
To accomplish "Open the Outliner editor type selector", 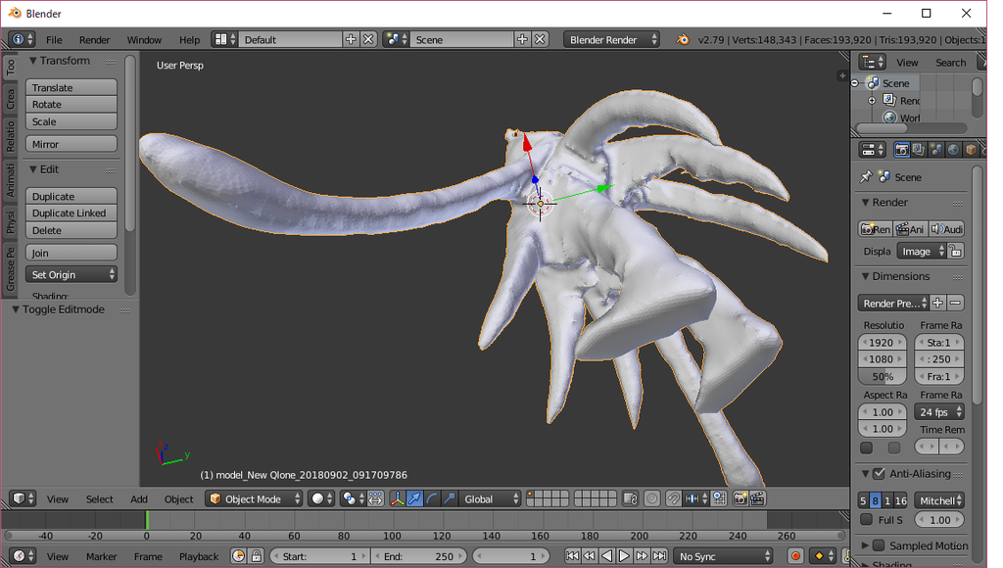I will (873, 62).
